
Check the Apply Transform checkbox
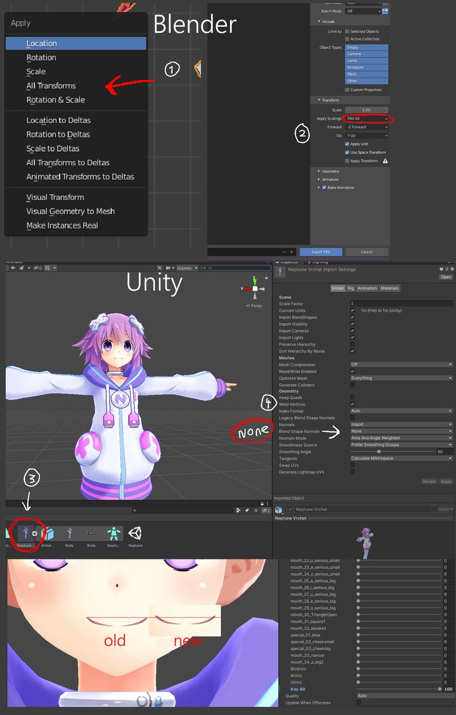coord(347,161)
